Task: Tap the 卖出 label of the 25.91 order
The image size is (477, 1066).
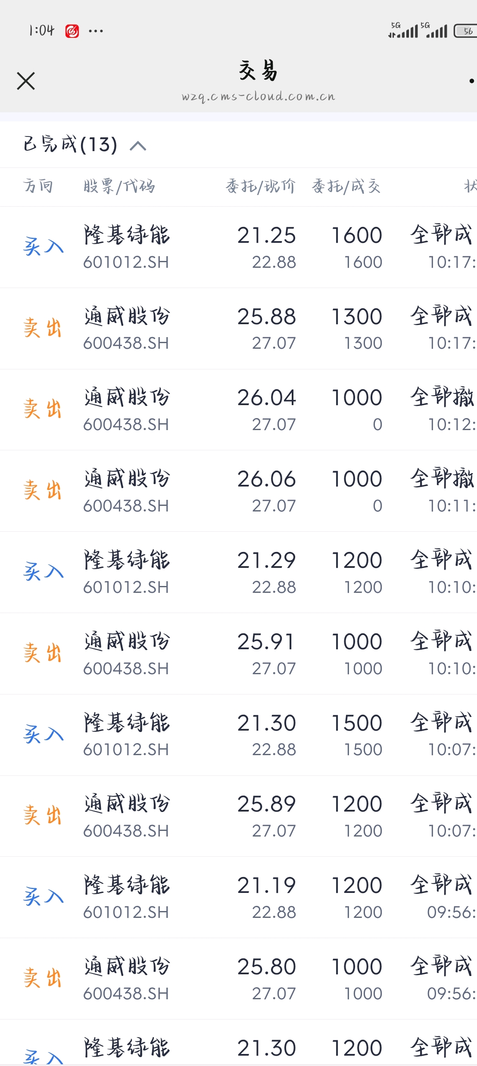Action: (43, 653)
